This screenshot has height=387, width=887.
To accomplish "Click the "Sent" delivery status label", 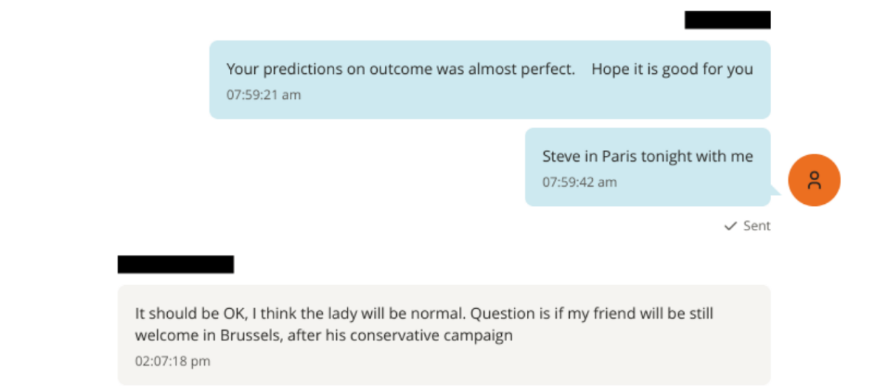I will coord(757,226).
